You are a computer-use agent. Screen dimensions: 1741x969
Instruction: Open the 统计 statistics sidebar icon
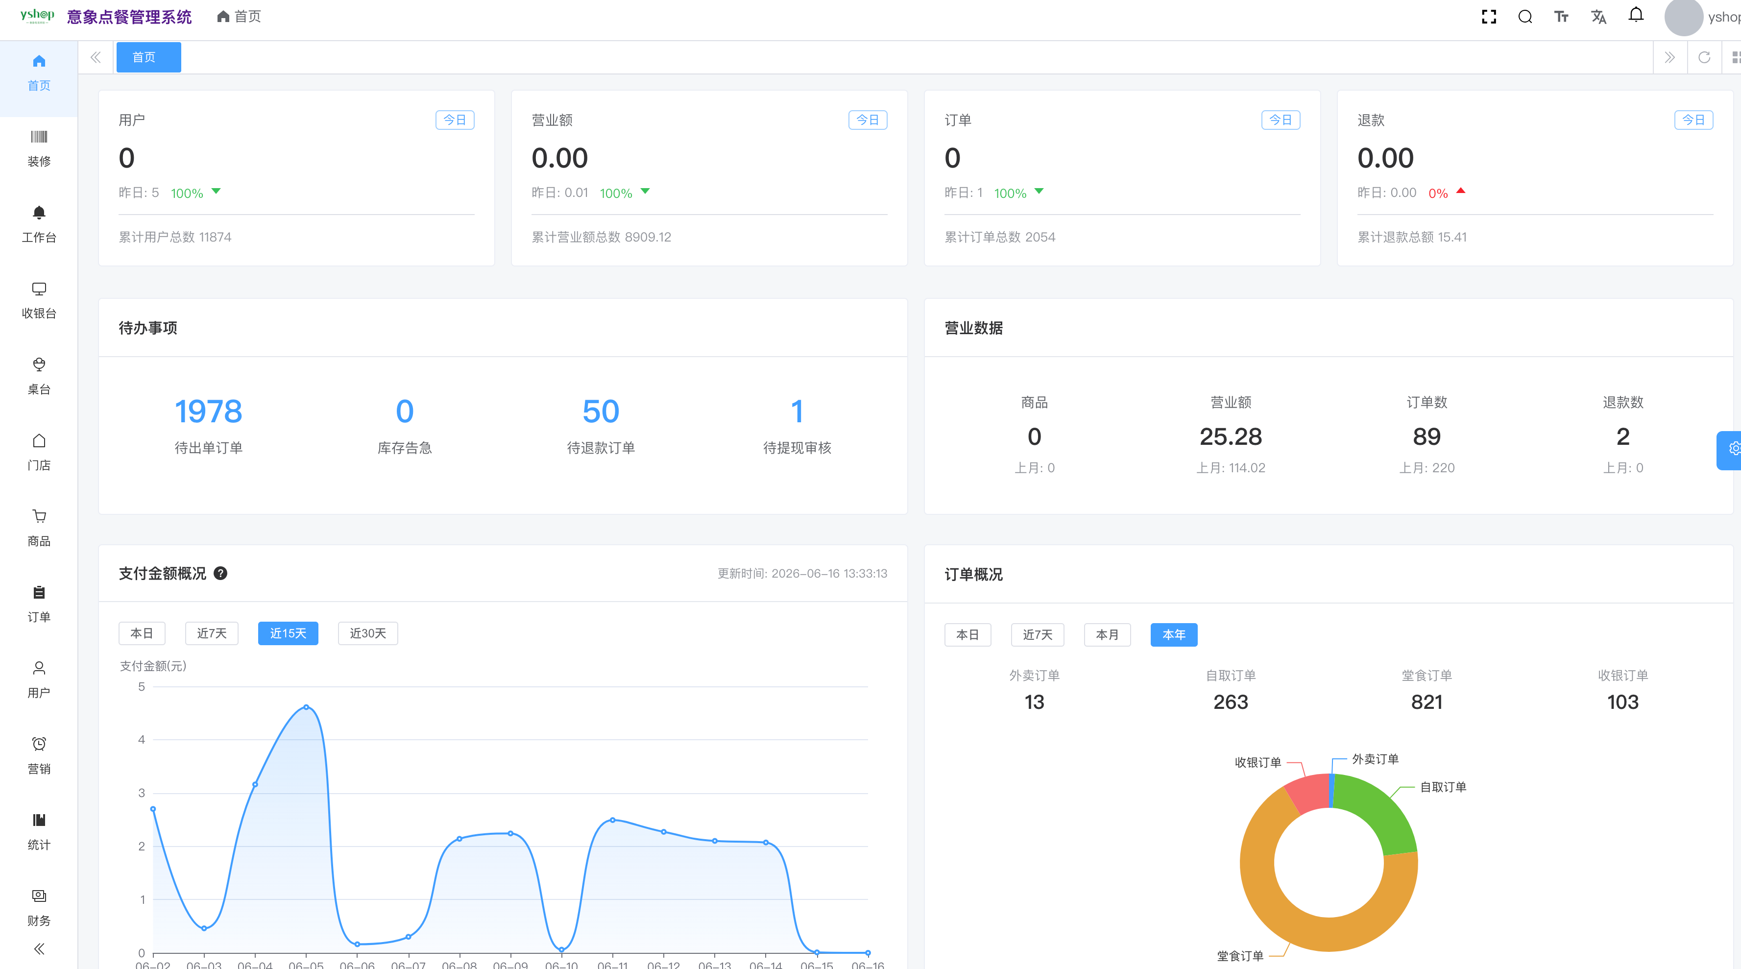tap(39, 820)
